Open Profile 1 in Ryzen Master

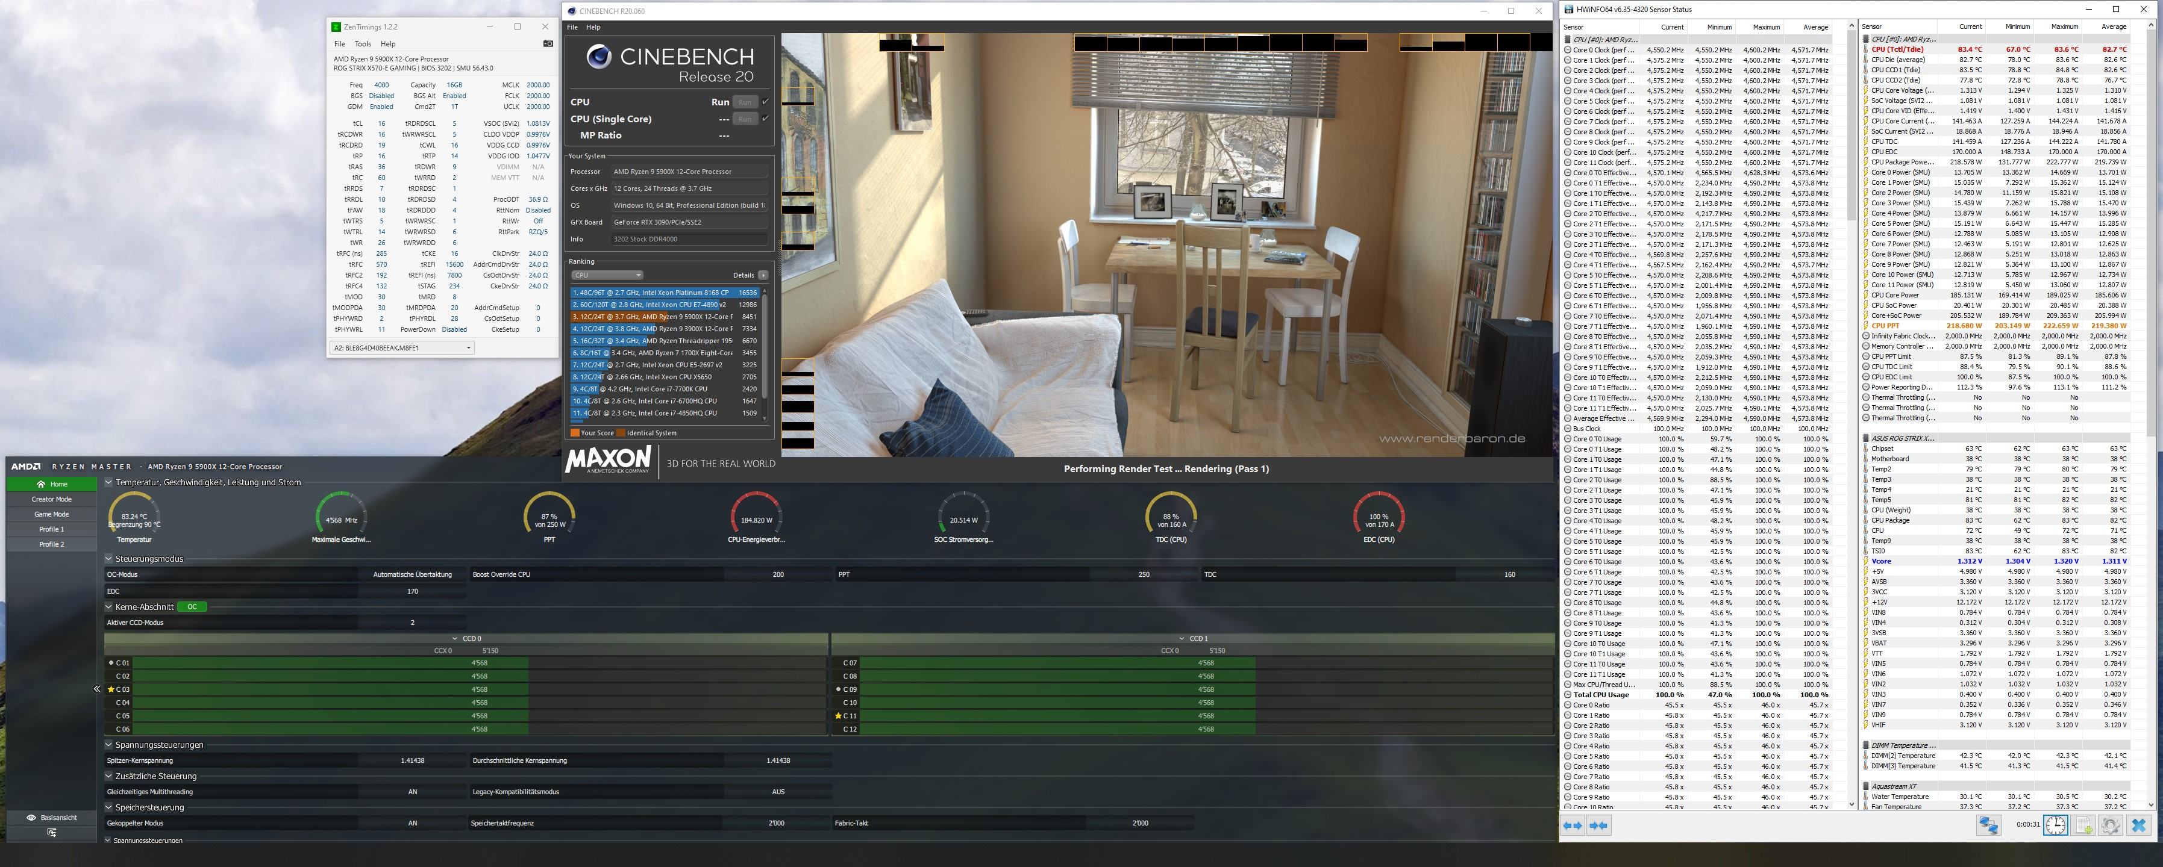click(x=51, y=530)
